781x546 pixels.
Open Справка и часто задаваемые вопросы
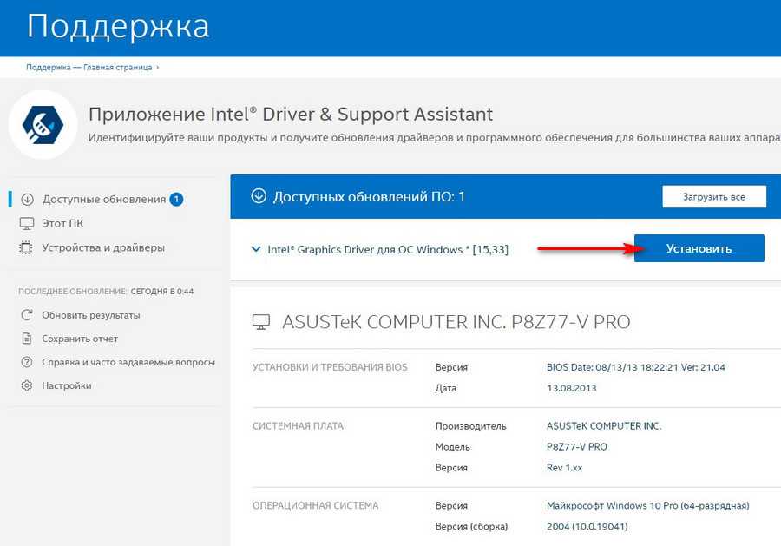click(x=128, y=362)
